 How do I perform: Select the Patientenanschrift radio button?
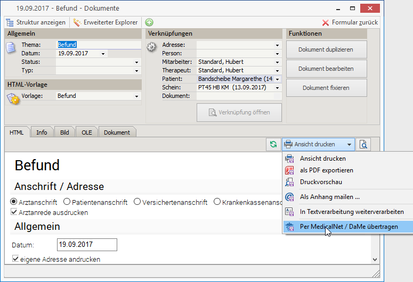point(67,202)
